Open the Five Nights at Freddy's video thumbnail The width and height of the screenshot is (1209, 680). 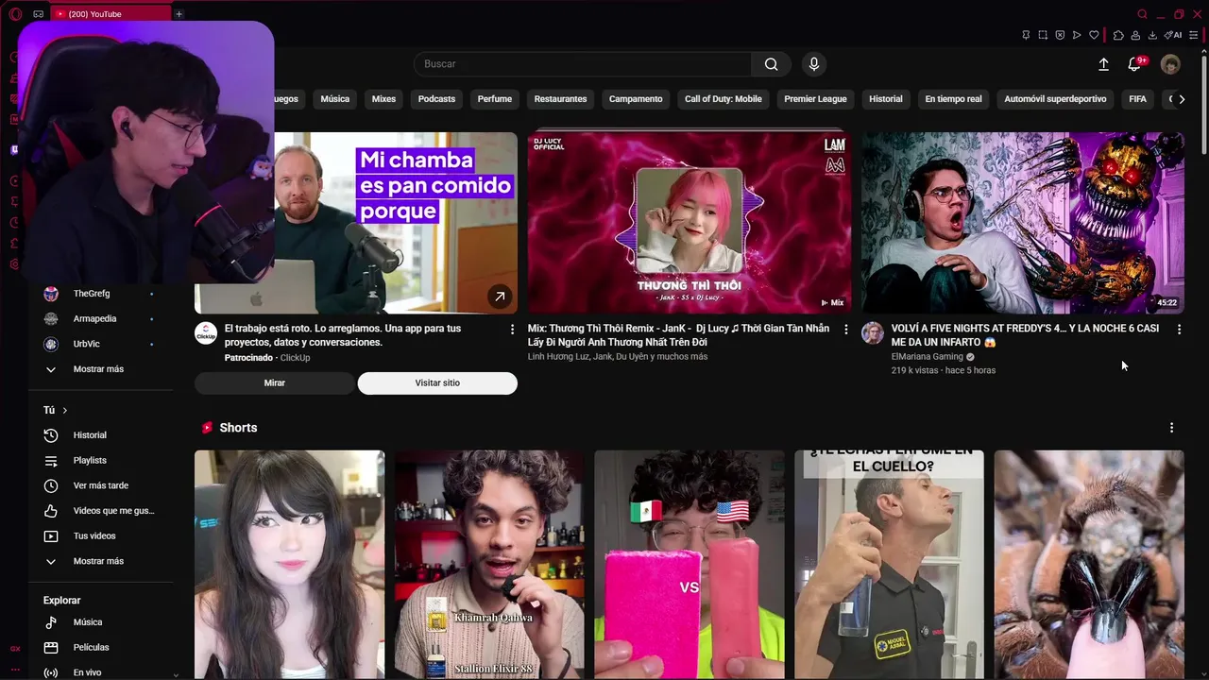[x=1023, y=223]
